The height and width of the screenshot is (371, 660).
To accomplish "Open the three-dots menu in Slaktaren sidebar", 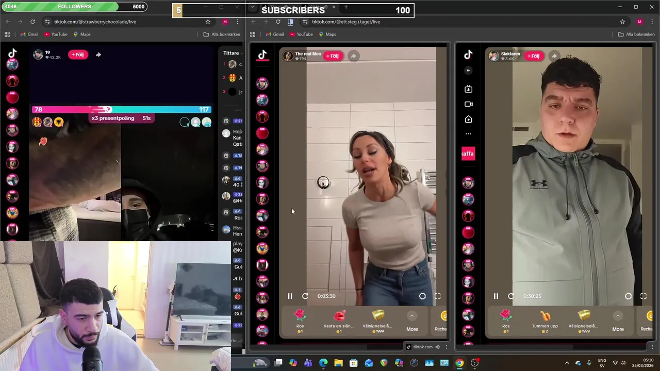I will click(x=468, y=134).
